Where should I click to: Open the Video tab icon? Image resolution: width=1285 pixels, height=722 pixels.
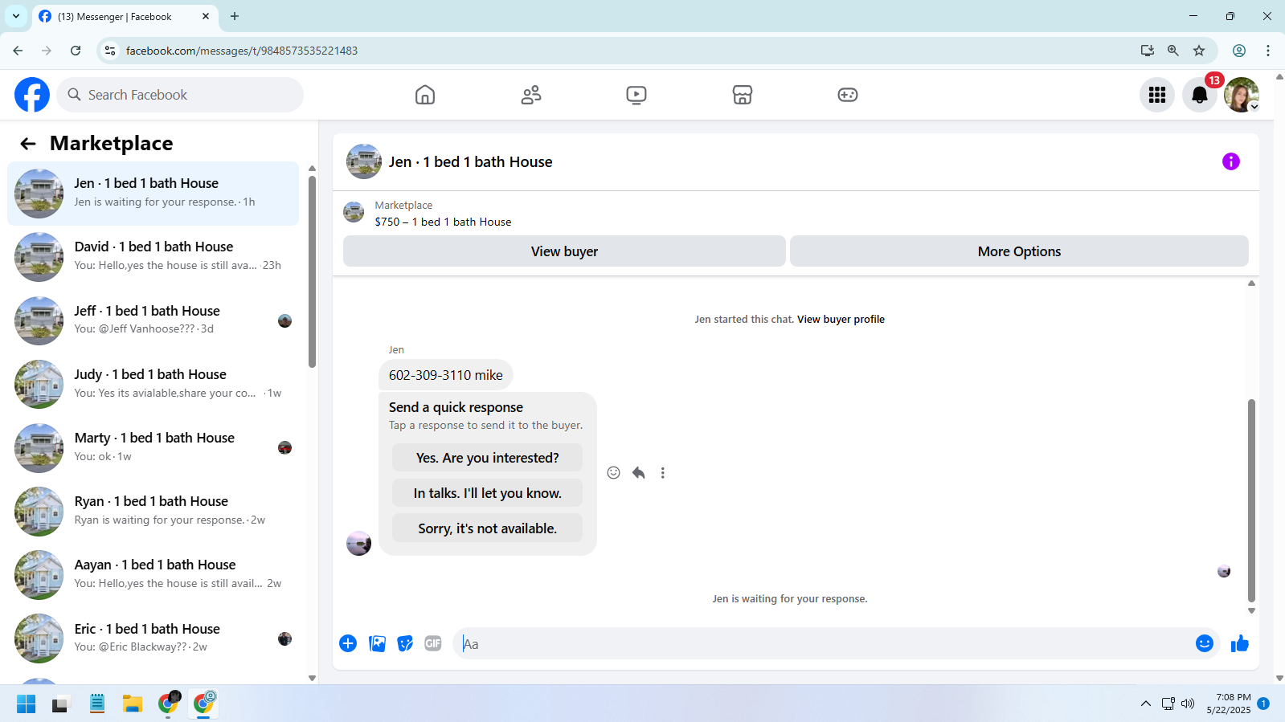pyautogui.click(x=636, y=95)
